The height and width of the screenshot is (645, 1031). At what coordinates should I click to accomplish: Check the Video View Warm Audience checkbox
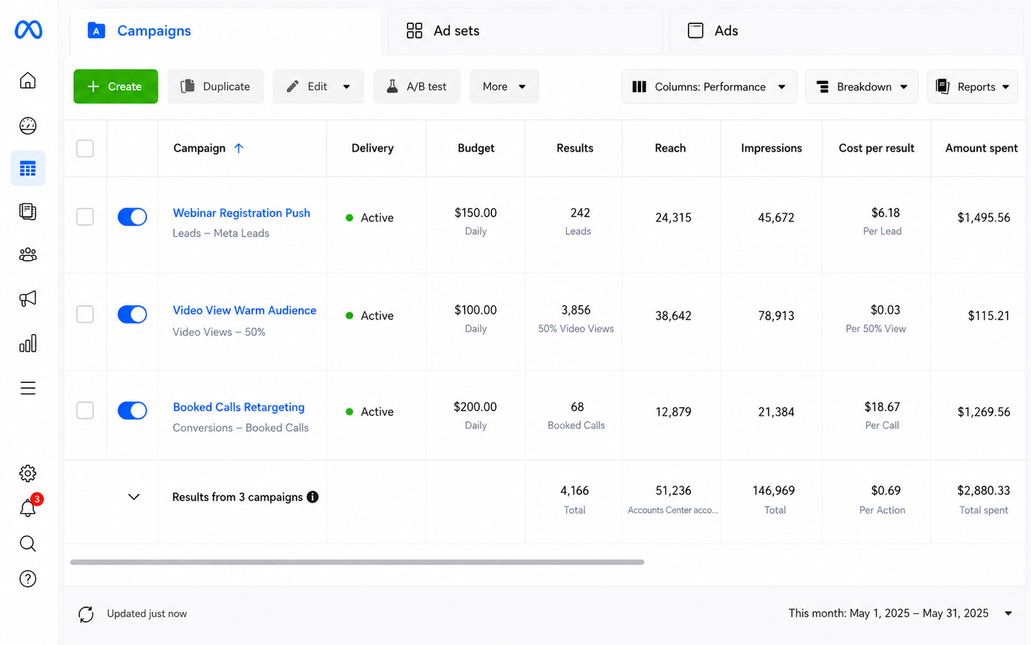[x=85, y=314]
